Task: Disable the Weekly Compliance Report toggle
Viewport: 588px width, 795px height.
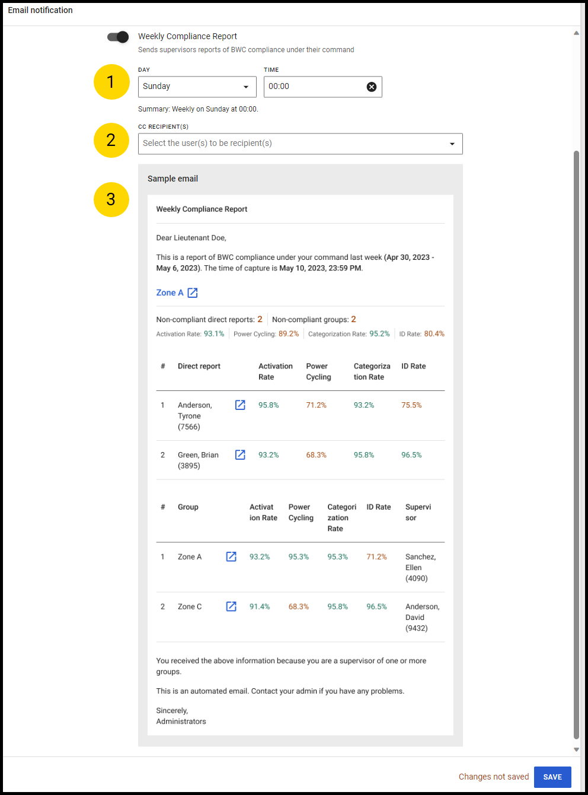Action: click(117, 37)
